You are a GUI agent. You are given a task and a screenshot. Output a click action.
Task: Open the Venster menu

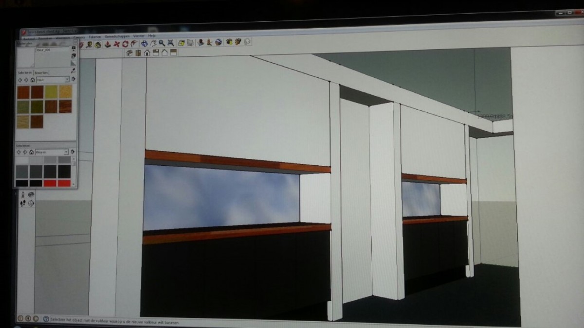[139, 36]
